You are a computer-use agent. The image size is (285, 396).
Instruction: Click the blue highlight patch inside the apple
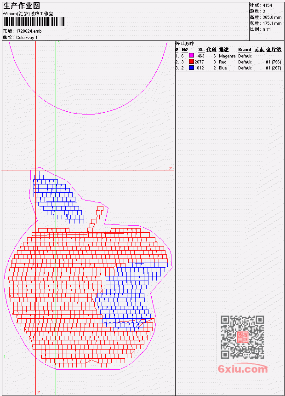click(131, 297)
